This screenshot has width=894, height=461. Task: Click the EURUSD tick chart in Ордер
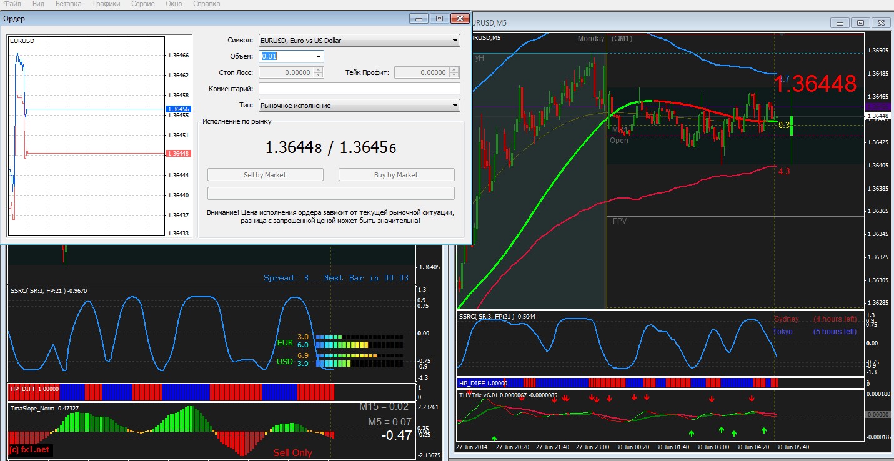(x=85, y=135)
